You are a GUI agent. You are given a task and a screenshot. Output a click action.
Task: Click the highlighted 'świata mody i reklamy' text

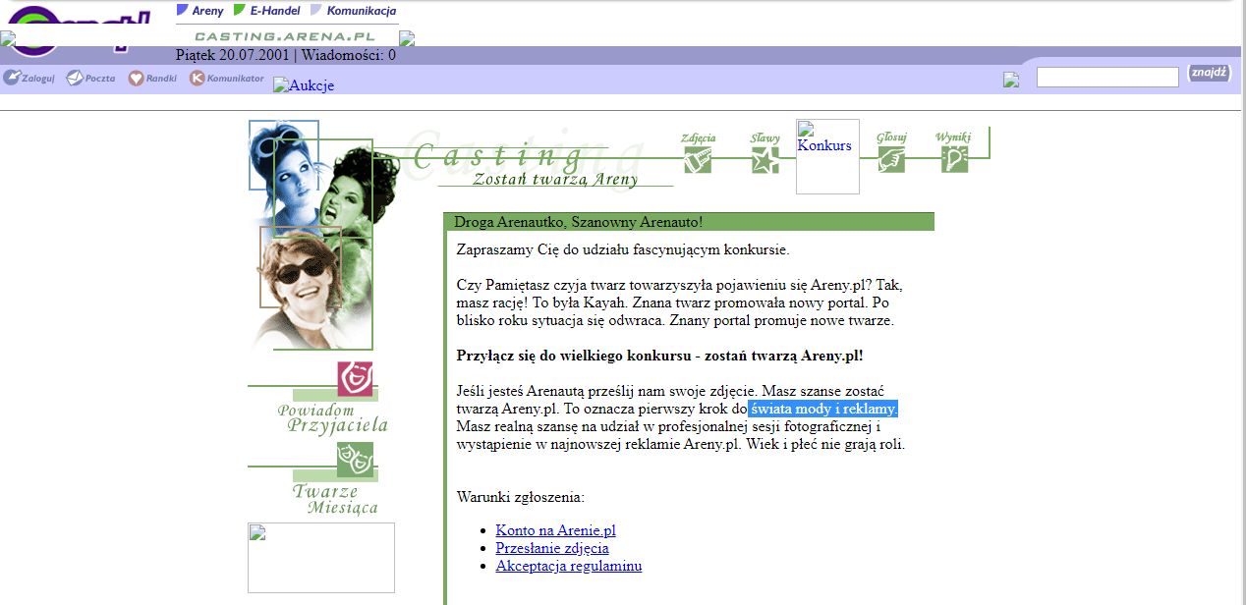(823, 409)
